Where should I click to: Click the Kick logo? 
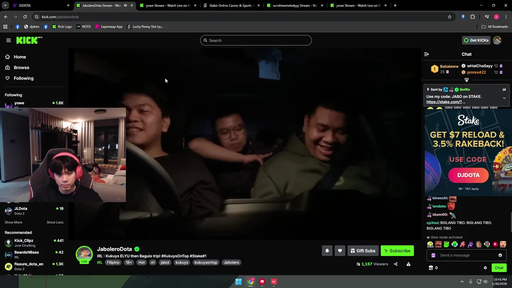pos(29,40)
